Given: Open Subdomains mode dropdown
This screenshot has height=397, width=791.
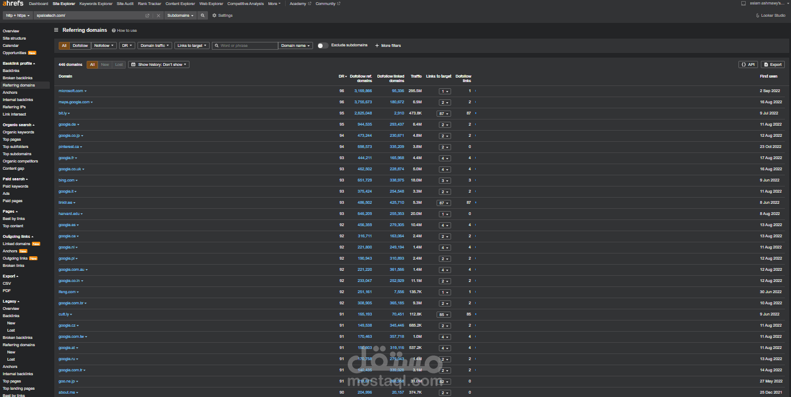Looking at the screenshot, I should coord(181,16).
